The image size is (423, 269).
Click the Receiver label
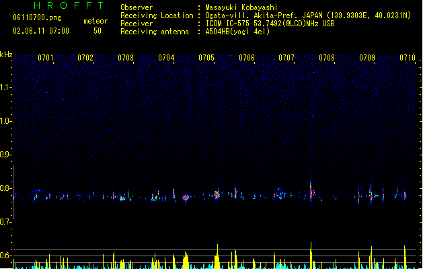pyautogui.click(x=137, y=24)
